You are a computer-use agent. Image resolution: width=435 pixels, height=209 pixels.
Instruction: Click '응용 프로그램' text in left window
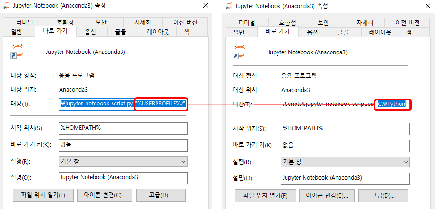77,75
